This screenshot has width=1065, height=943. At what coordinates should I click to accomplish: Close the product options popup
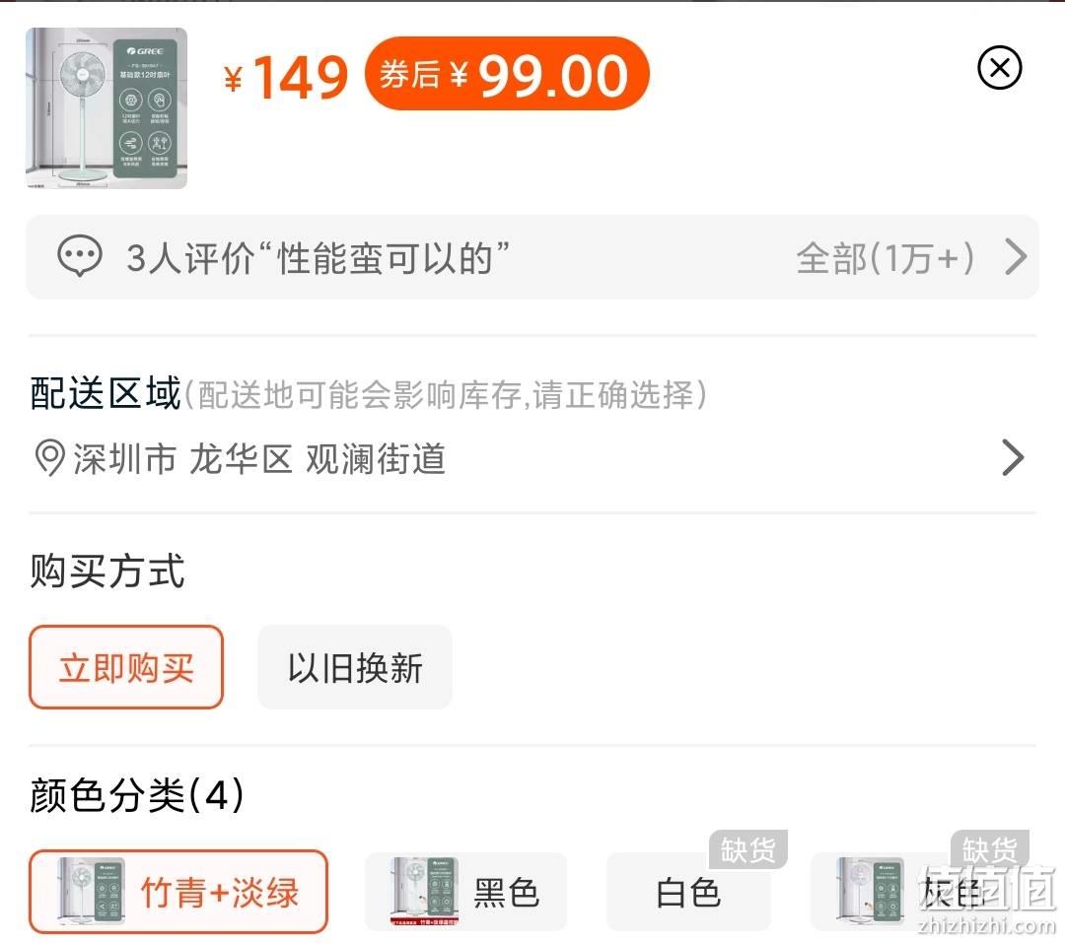click(999, 68)
